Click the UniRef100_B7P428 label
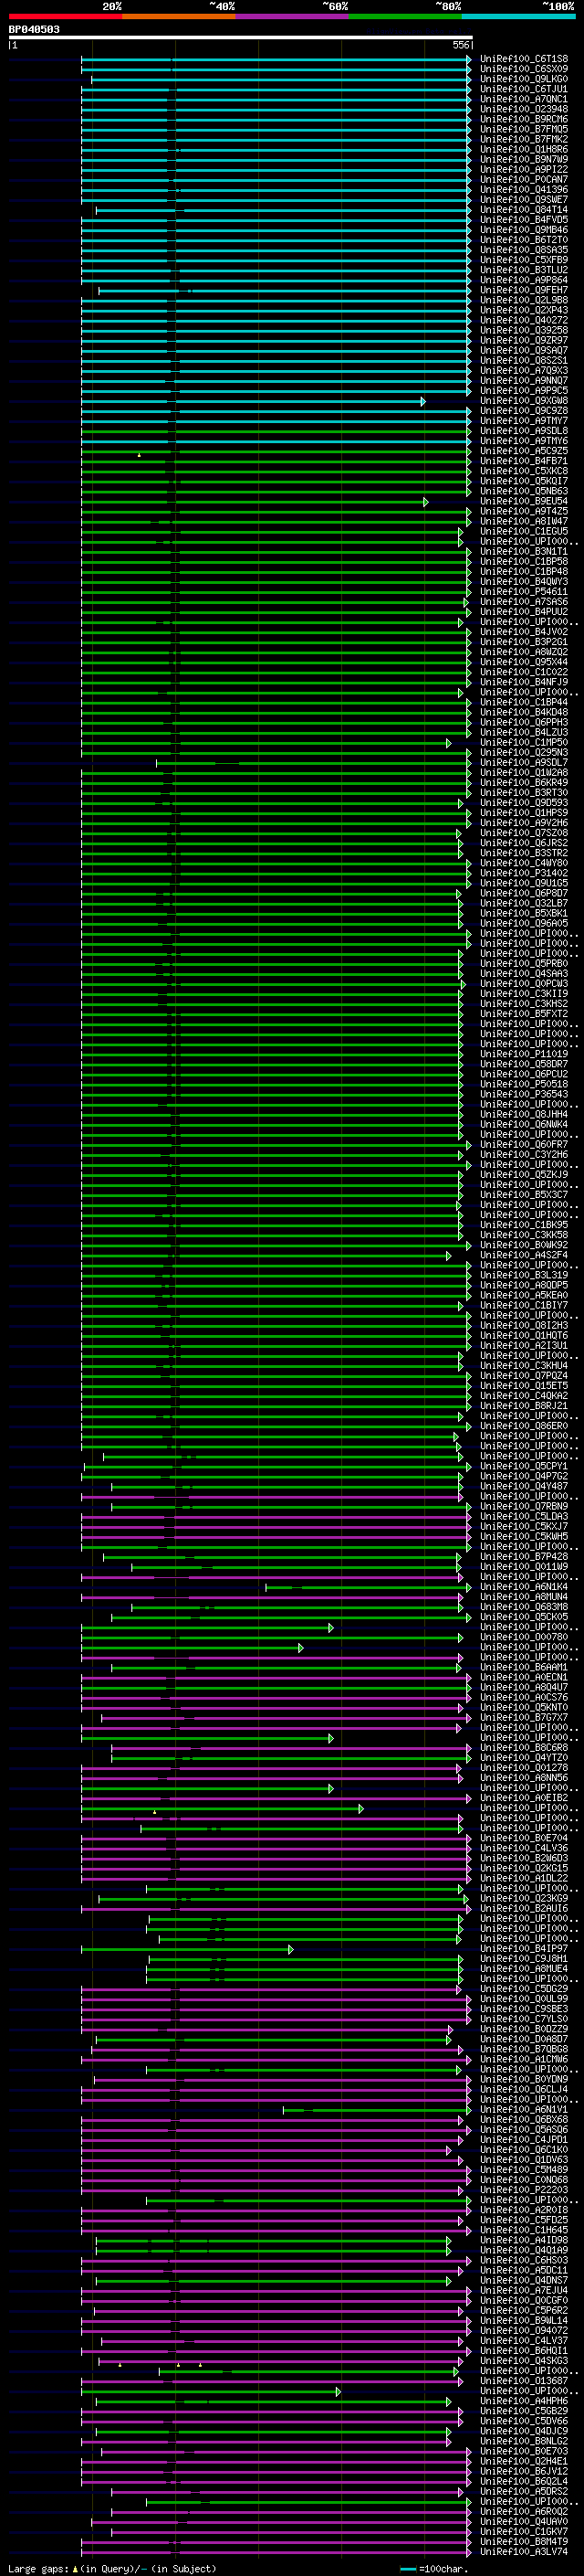This screenshot has width=584, height=2576. coord(524,1556)
